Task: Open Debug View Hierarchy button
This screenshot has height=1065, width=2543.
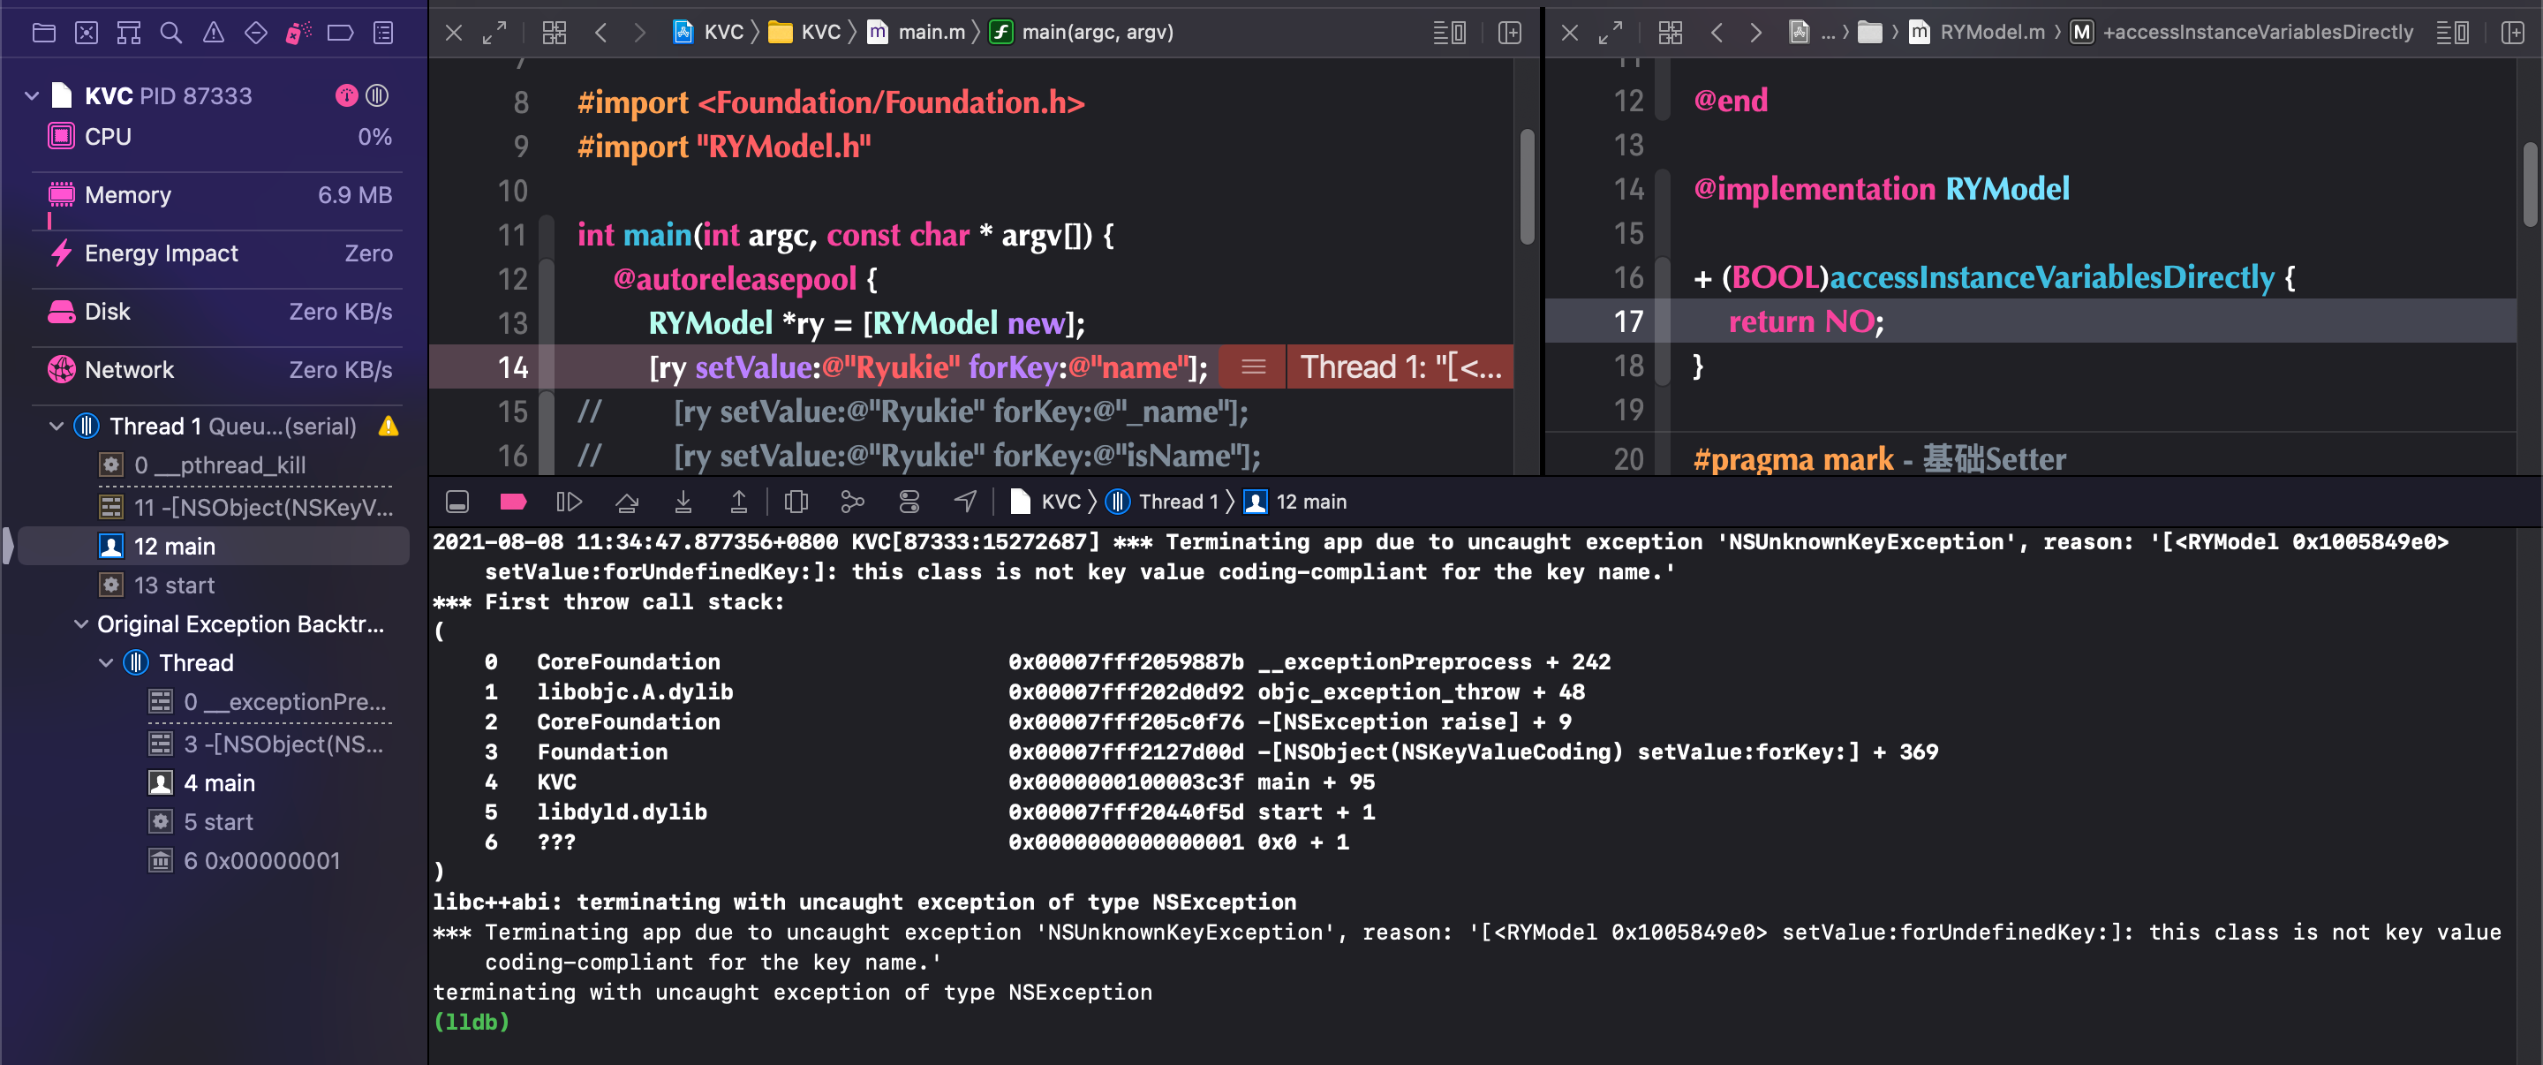Action: point(796,502)
